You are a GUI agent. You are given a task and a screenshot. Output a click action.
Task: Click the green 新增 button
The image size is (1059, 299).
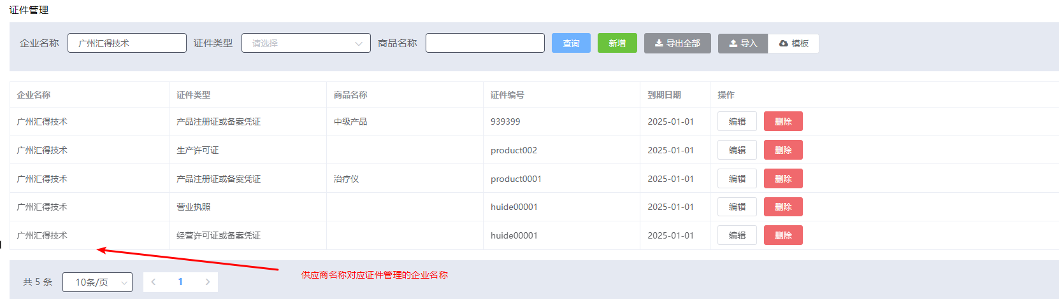(x=617, y=43)
